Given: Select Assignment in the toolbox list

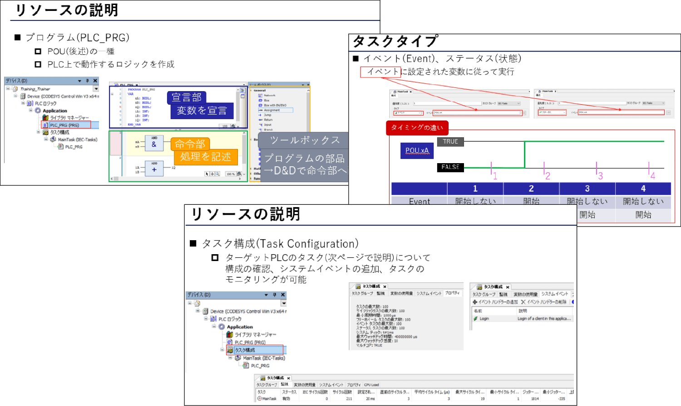Looking at the screenshot, I should tap(272, 110).
